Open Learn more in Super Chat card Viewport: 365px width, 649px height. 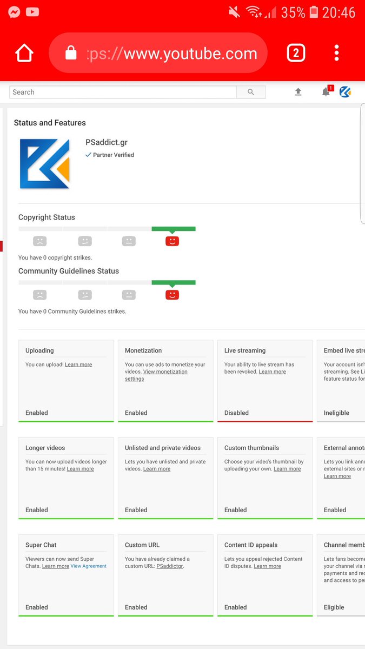tap(56, 566)
